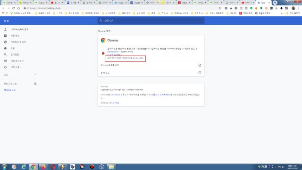This screenshot has height=170, width=302.
Task: Click the home icon in toolbar
Action: (x=18, y=8)
